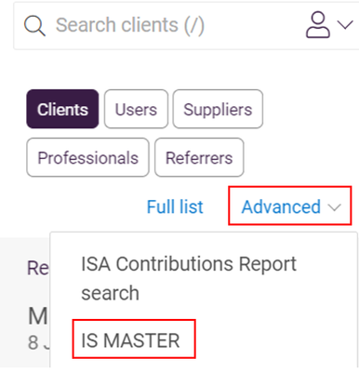Click the word 'search' under ISA Contributions Report
359x372 pixels.
[110, 293]
